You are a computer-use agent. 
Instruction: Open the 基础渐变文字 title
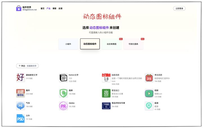click(32, 75)
